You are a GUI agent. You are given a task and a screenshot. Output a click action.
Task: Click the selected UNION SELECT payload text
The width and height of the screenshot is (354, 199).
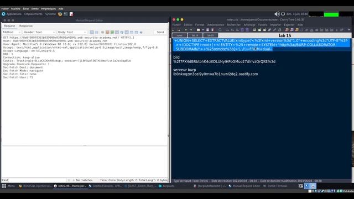262,45
